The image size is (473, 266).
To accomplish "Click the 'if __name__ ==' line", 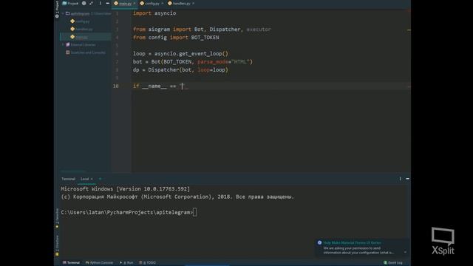I will [x=160, y=86].
